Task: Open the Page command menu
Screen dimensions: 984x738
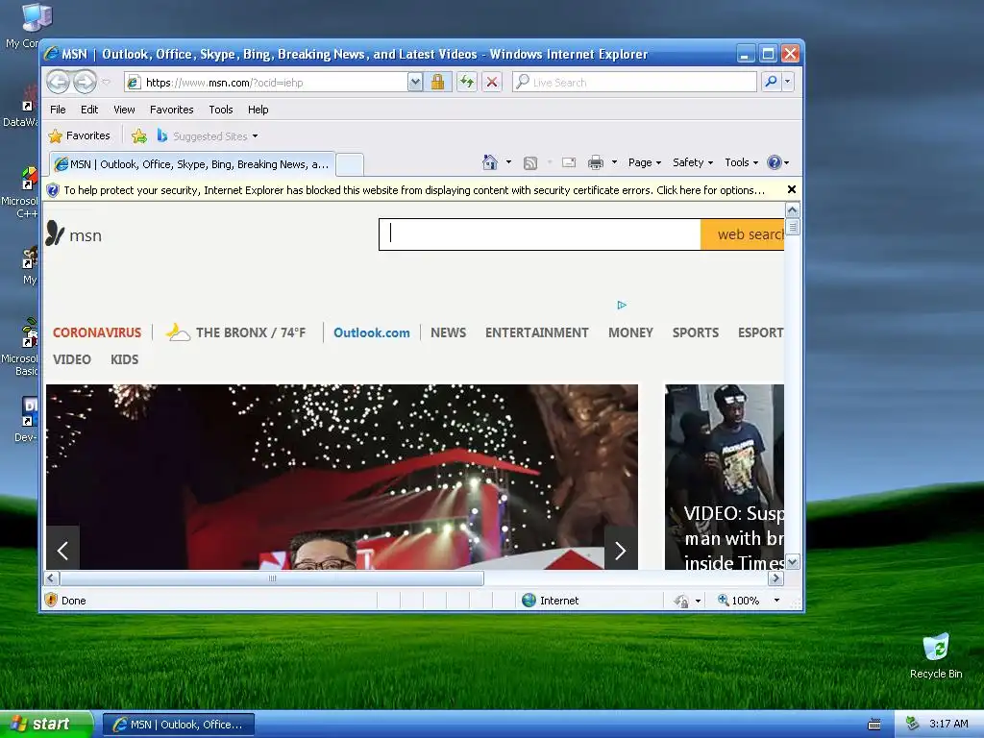Action: [645, 162]
